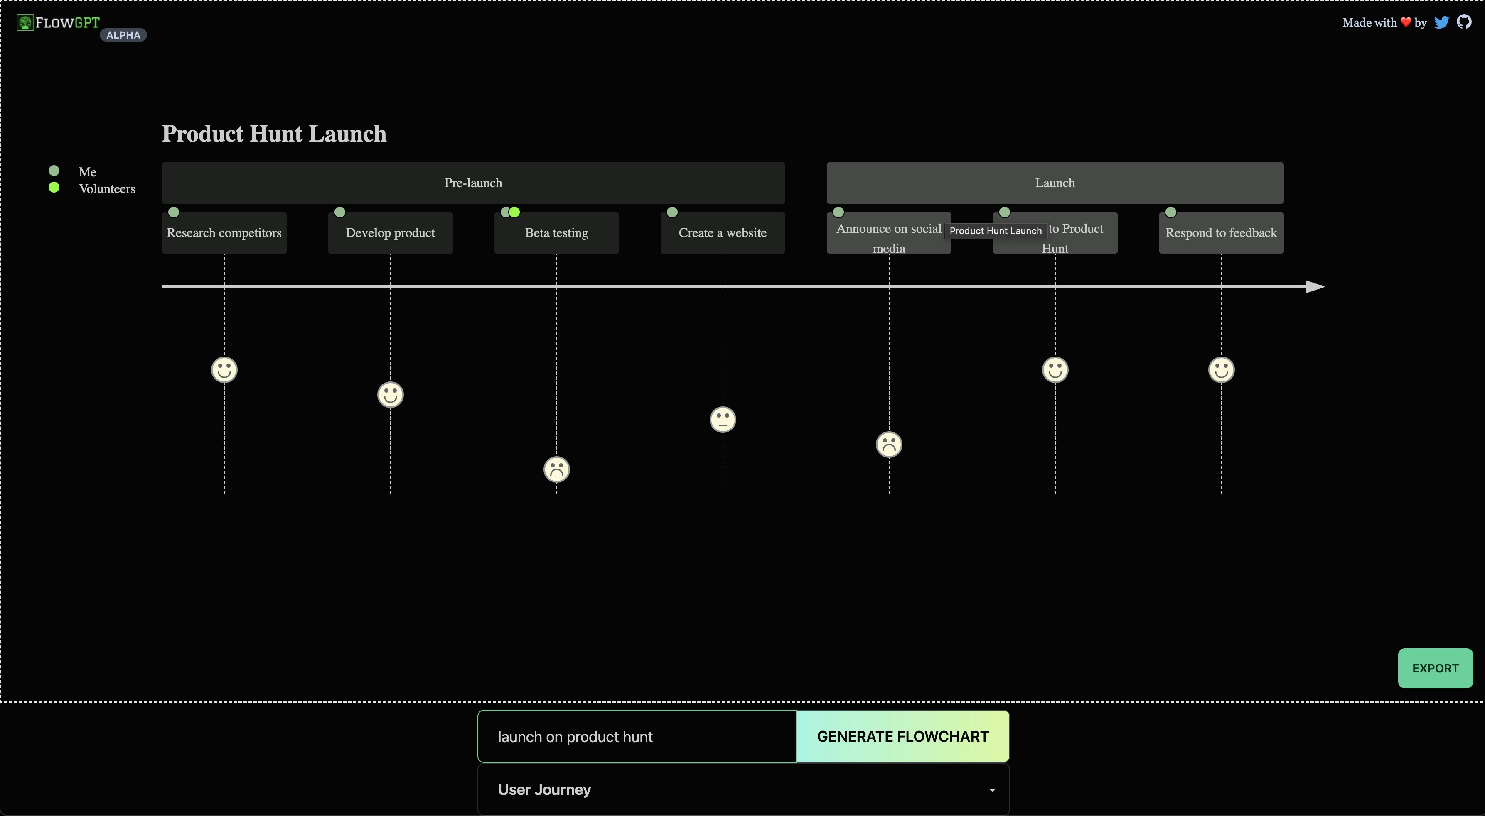The width and height of the screenshot is (1485, 816).
Task: Open the User Journey diagram type dropdown
Action: point(743,789)
